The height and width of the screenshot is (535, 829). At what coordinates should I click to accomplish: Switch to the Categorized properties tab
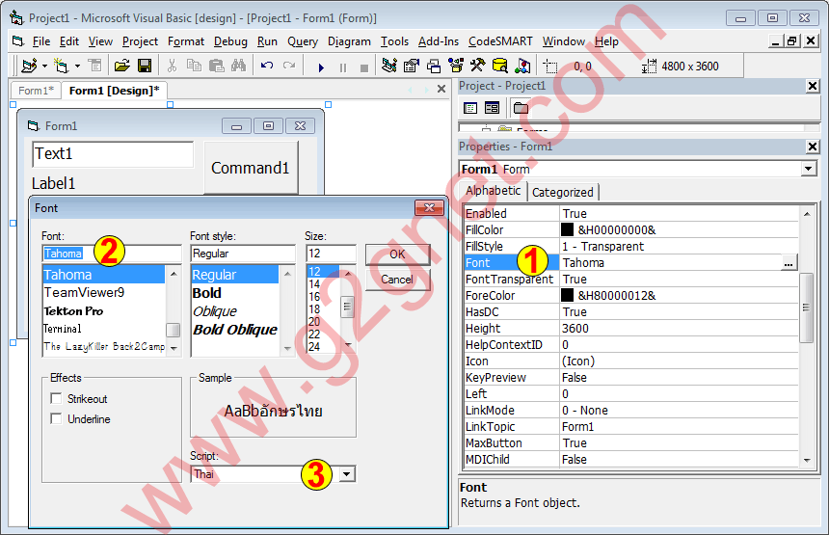tap(563, 193)
